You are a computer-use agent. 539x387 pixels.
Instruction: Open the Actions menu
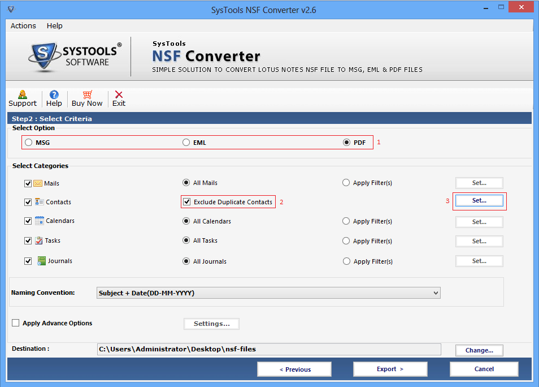(23, 26)
